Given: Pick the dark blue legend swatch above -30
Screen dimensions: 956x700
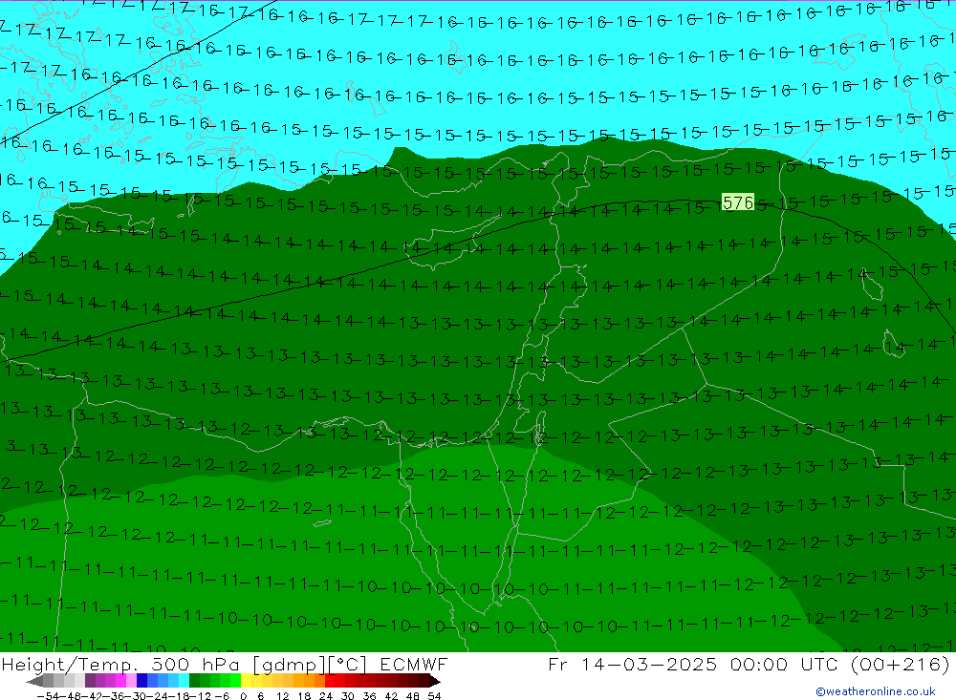Looking at the screenshot, I should [x=141, y=681].
